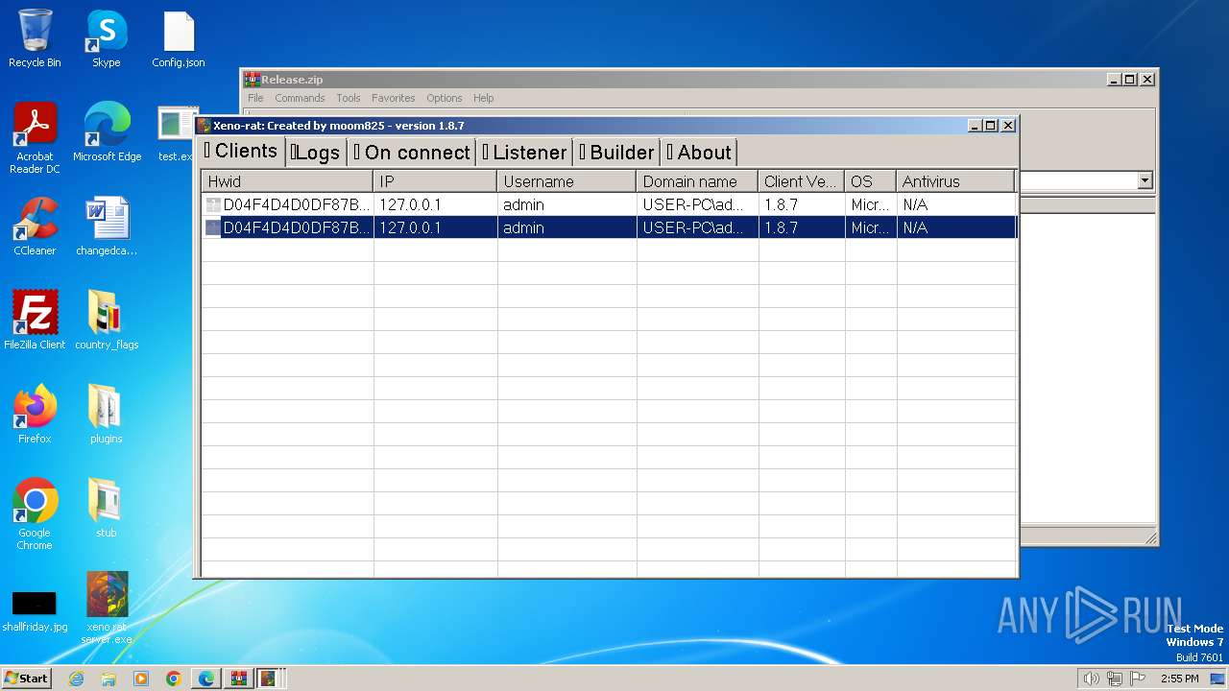Click the volume tray icon
Image resolution: width=1229 pixels, height=691 pixels.
1091,679
